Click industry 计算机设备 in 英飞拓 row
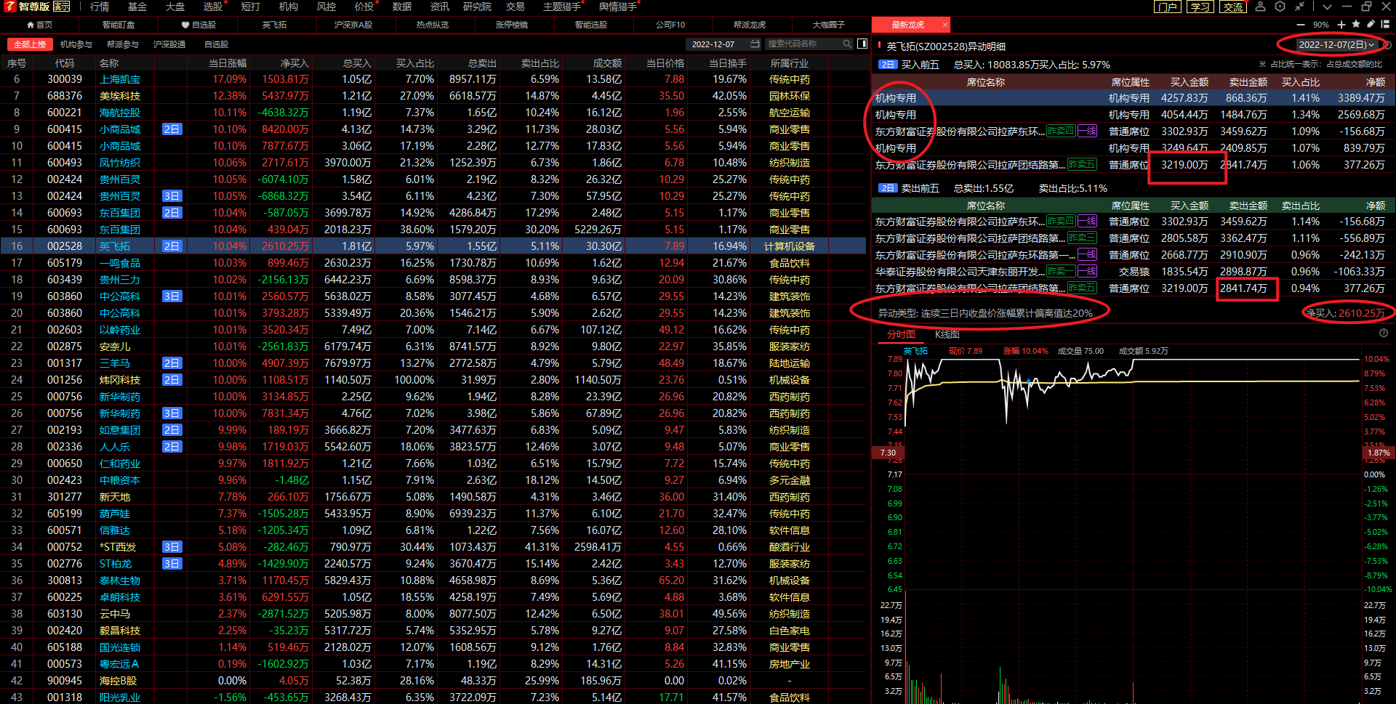The image size is (1396, 704). [x=790, y=246]
